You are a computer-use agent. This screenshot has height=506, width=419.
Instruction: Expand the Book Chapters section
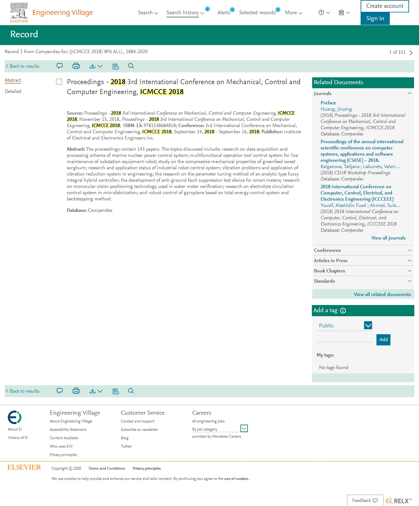point(363,271)
